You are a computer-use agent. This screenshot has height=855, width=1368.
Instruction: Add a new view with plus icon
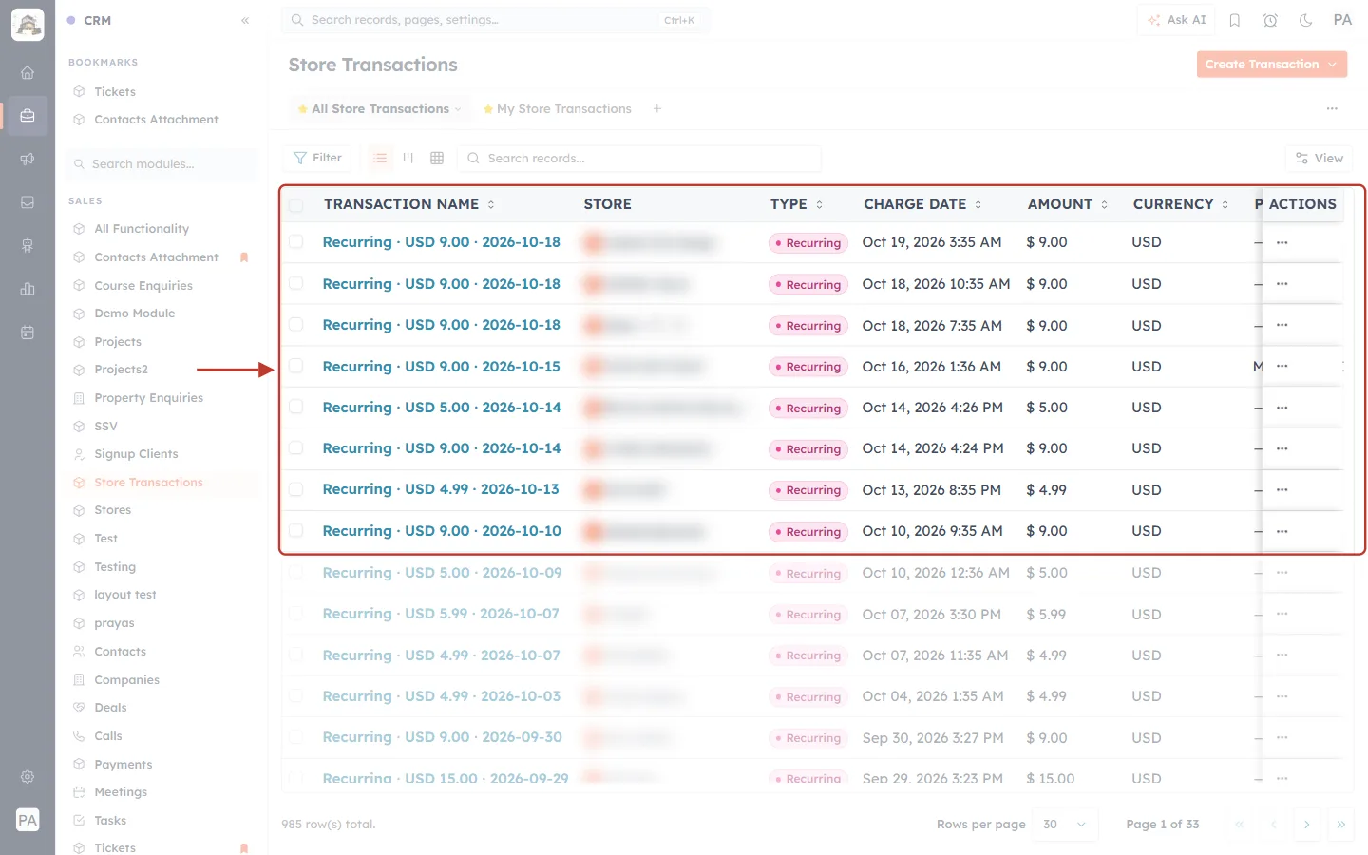tap(657, 109)
